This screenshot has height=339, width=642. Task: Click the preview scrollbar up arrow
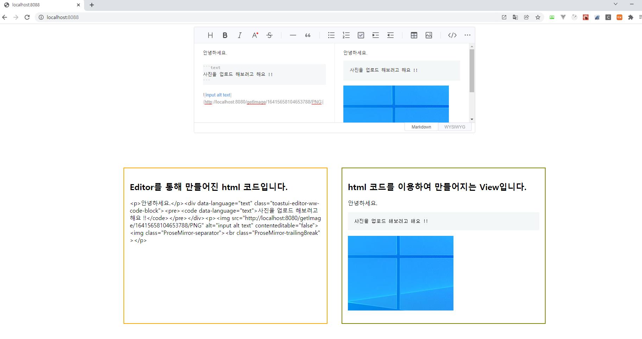point(472,46)
